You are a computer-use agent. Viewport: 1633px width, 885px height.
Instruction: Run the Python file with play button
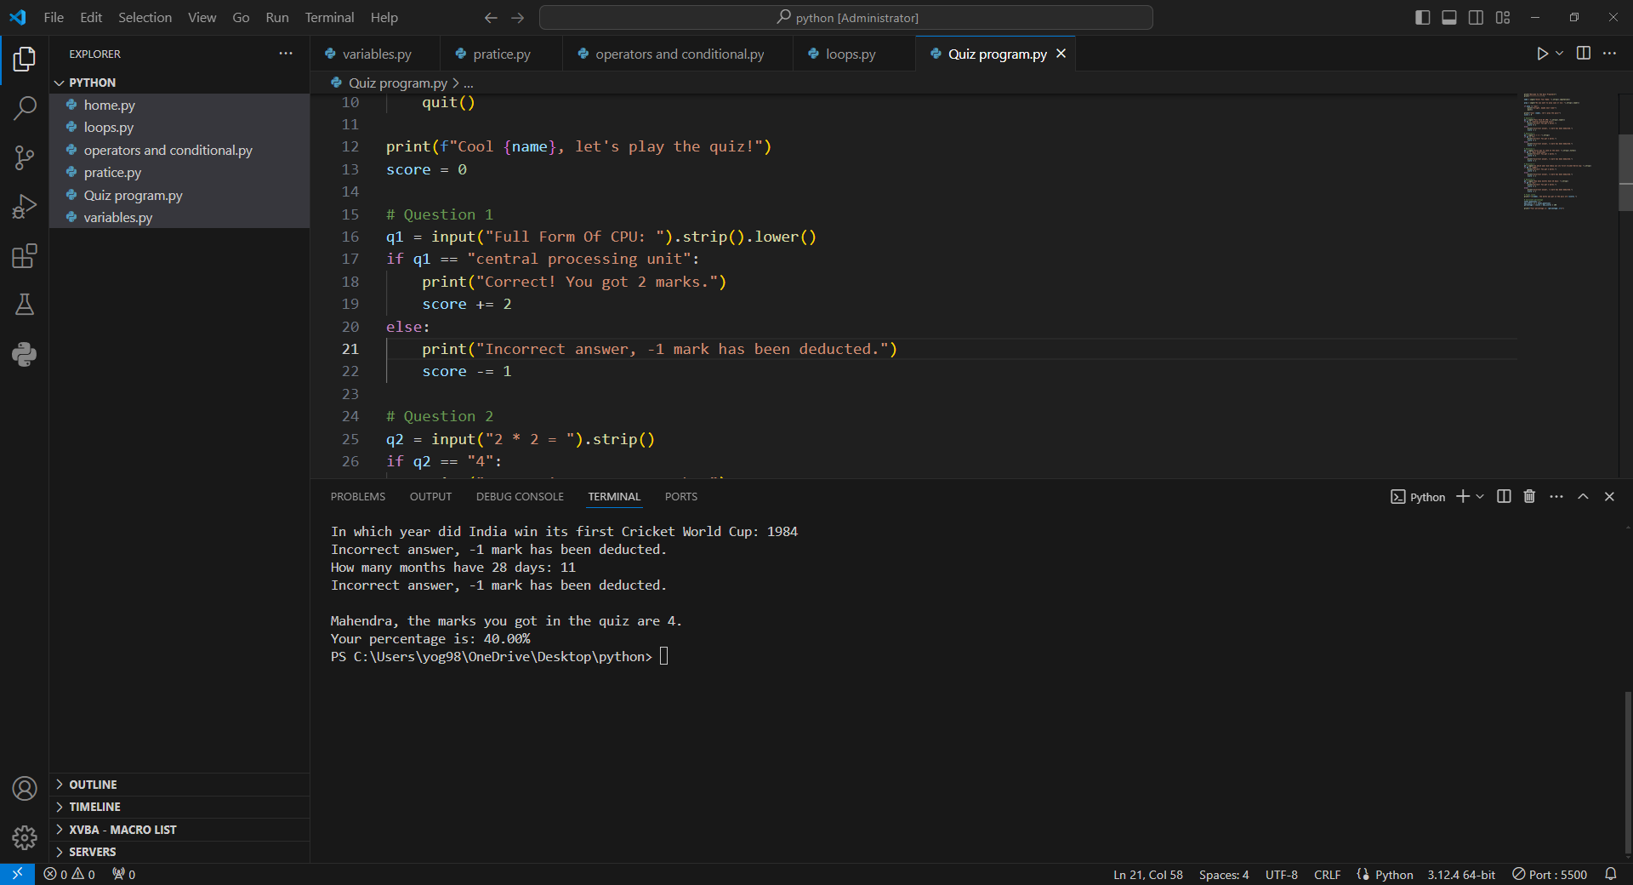(x=1542, y=54)
